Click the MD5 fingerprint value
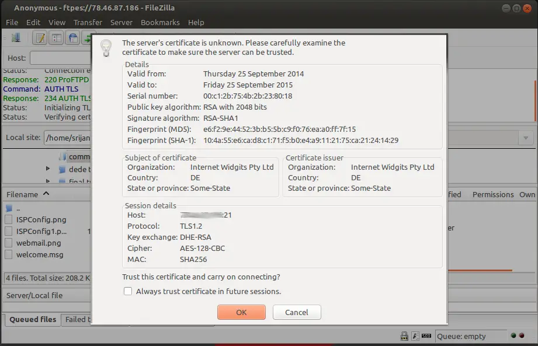Screen dimensions: 538x346 (279, 129)
